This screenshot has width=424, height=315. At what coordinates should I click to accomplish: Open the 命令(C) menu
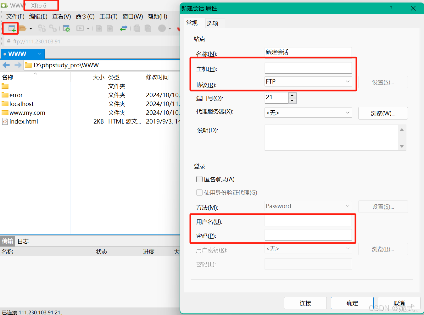pyautogui.click(x=85, y=16)
